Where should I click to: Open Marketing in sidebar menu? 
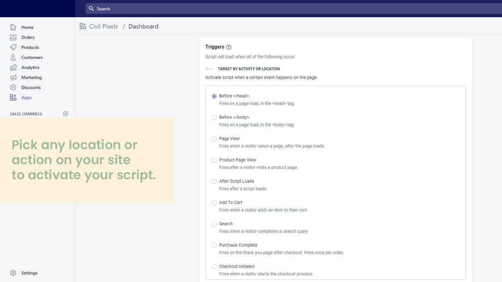click(31, 78)
